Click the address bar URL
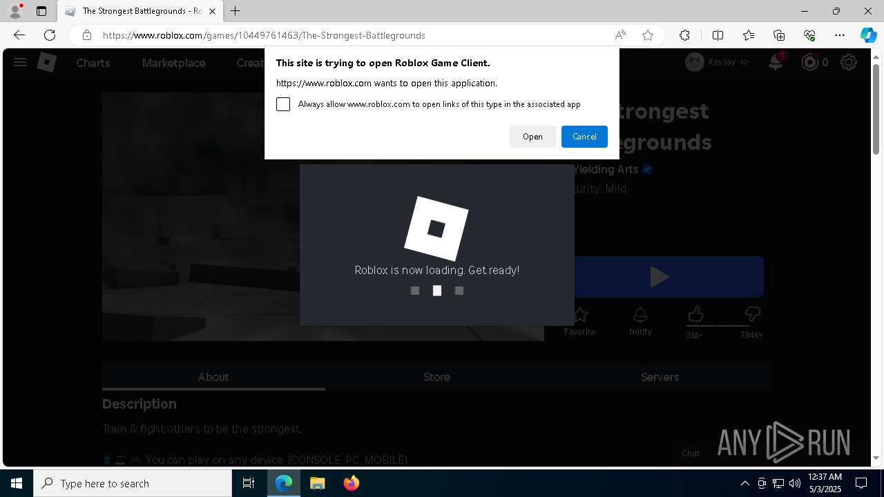This screenshot has height=497, width=884. [264, 35]
